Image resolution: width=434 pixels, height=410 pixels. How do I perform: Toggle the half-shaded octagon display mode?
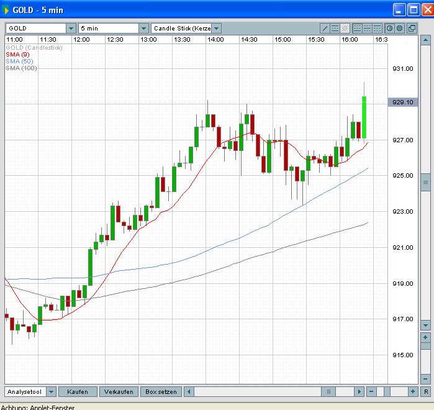click(x=389, y=28)
